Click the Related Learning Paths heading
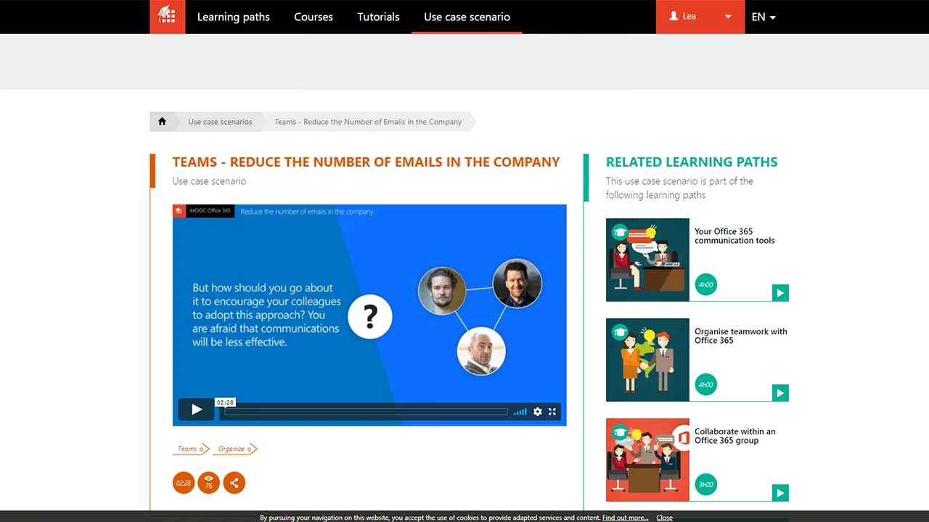The image size is (929, 522). point(692,162)
